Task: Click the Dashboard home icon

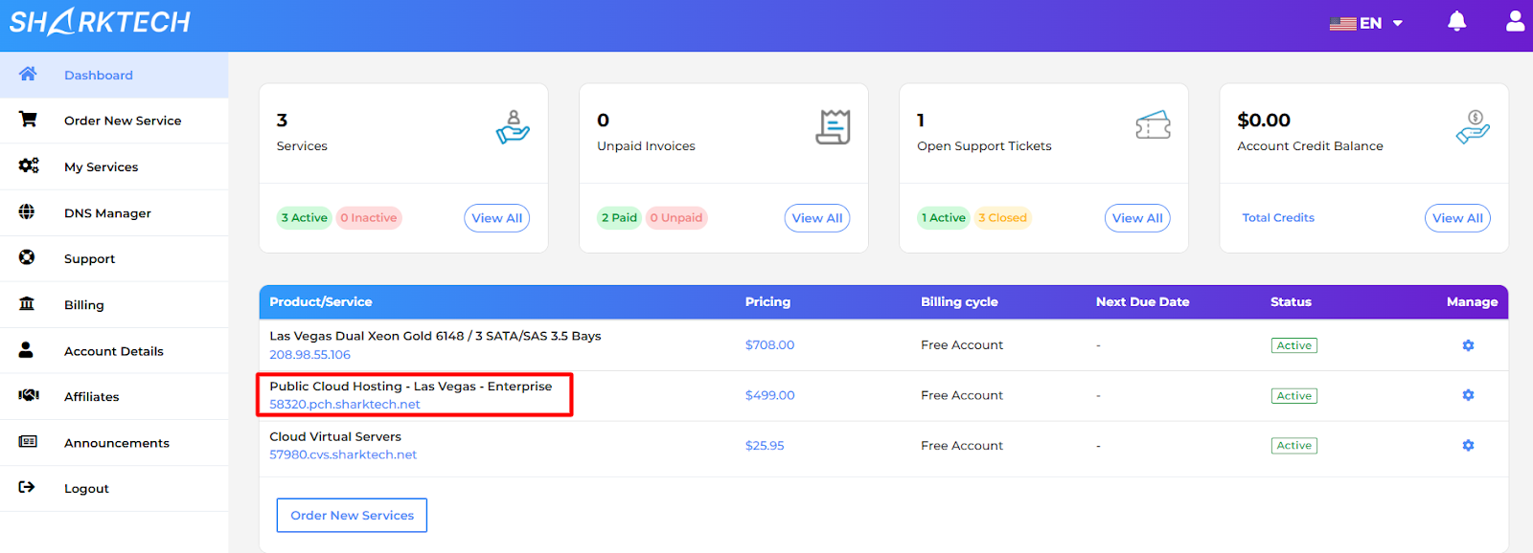Action: (x=28, y=74)
